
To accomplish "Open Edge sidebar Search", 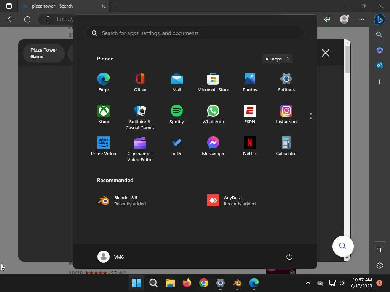I will click(379, 35).
